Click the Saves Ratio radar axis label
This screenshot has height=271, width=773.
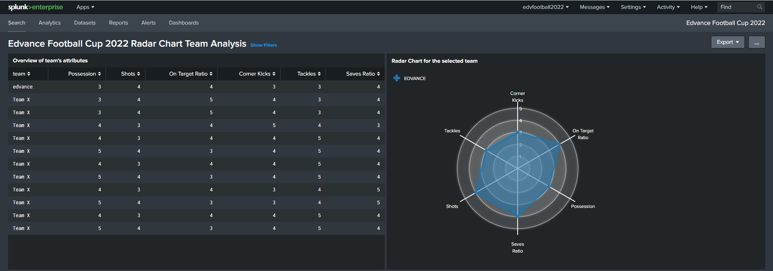(518, 248)
